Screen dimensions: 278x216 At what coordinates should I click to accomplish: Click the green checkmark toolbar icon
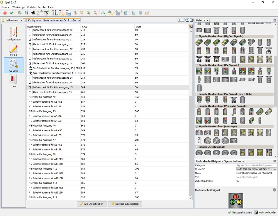12,13
